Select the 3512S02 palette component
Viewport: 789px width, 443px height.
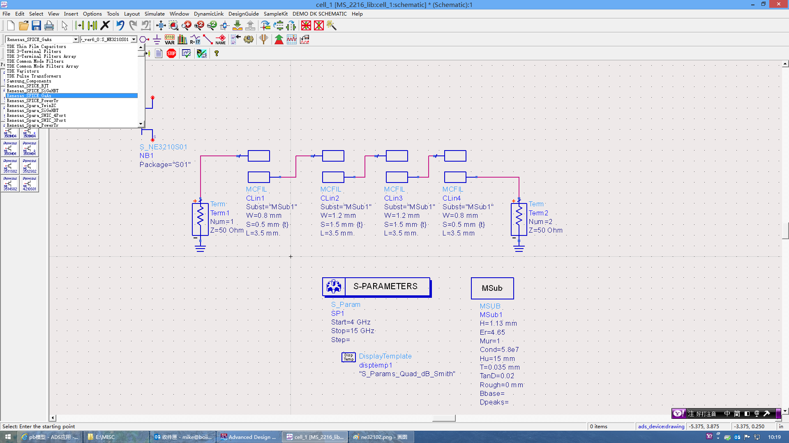click(x=30, y=166)
